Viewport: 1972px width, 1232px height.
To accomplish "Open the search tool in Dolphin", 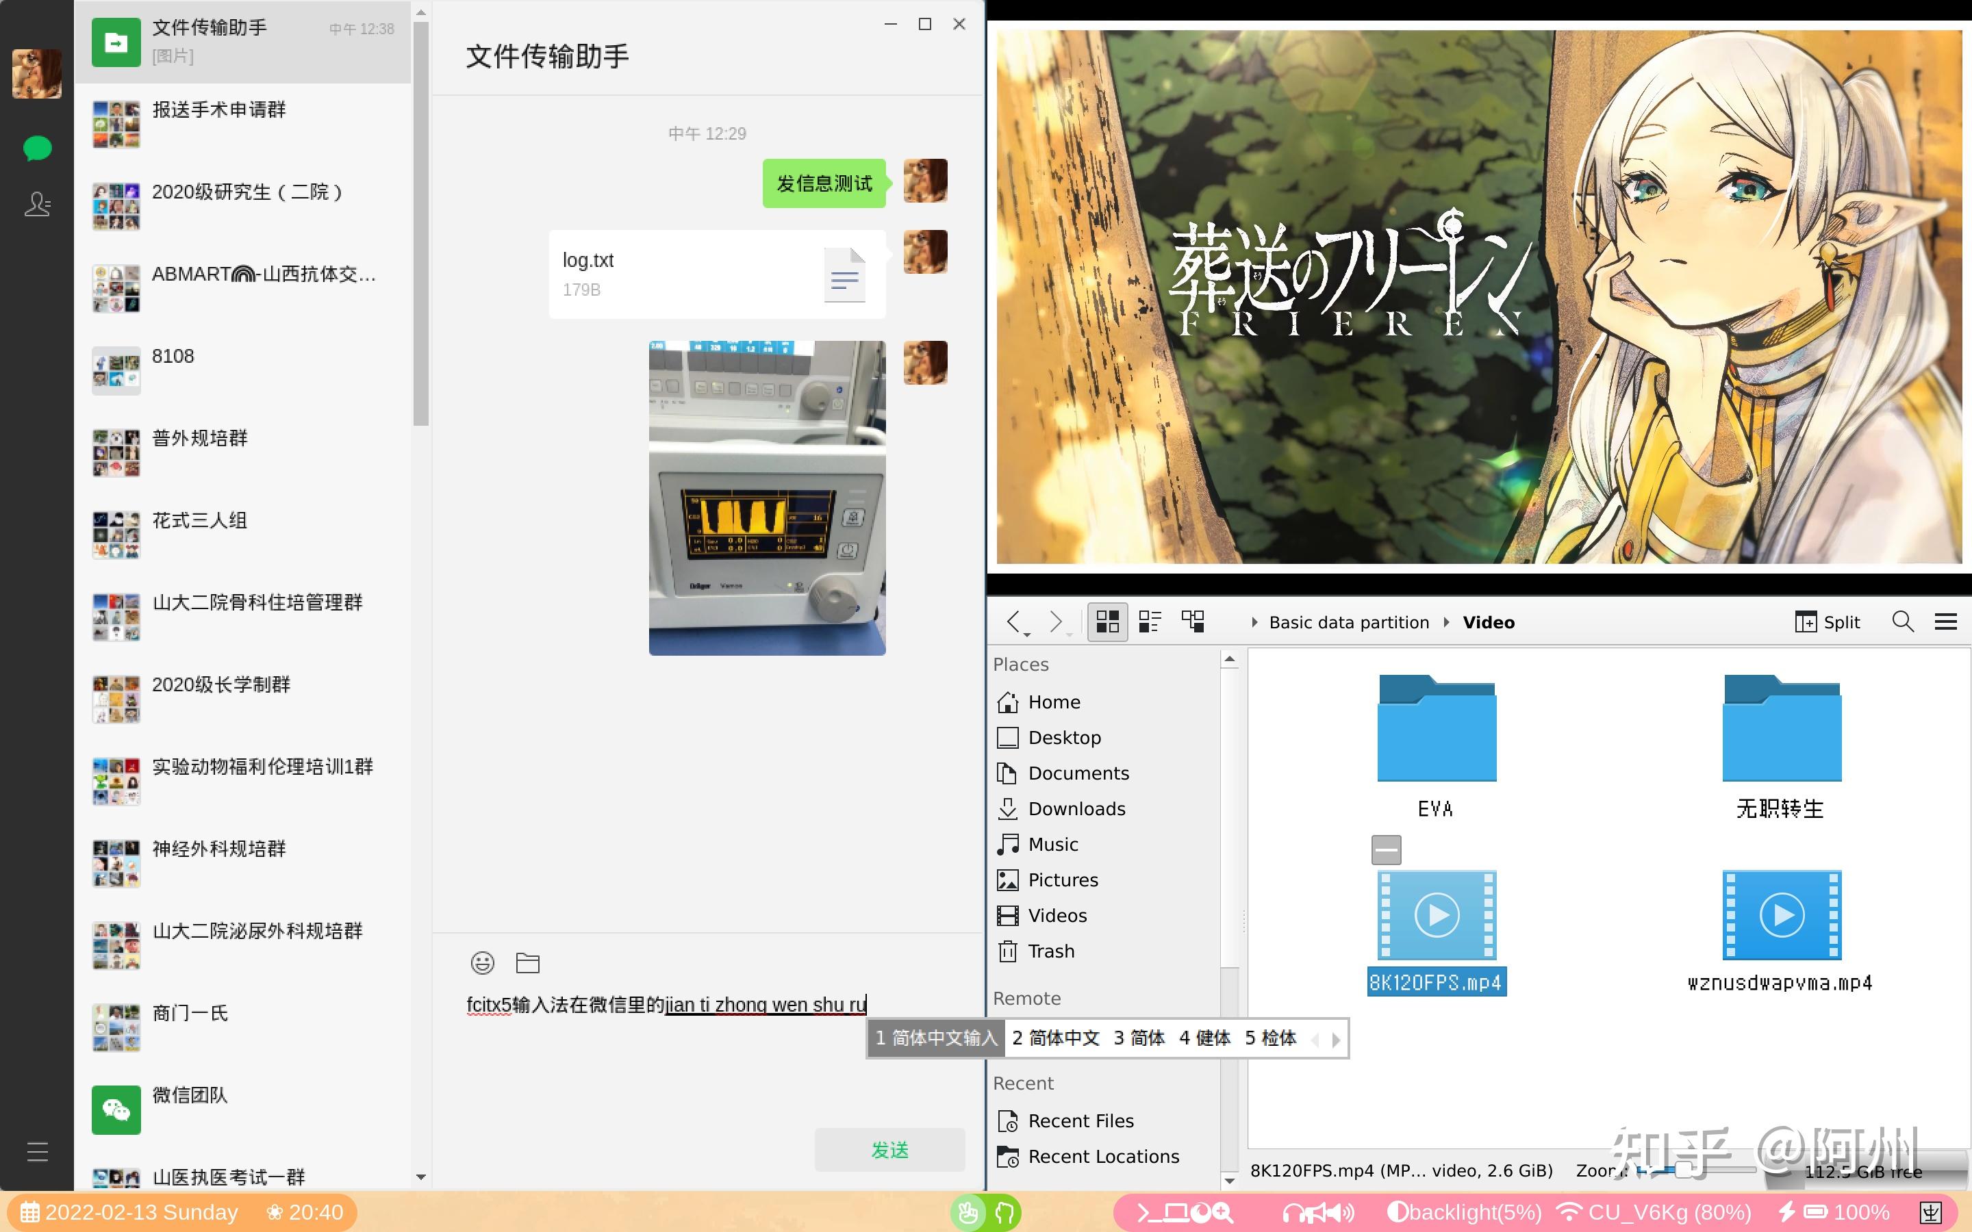I will (x=1903, y=621).
